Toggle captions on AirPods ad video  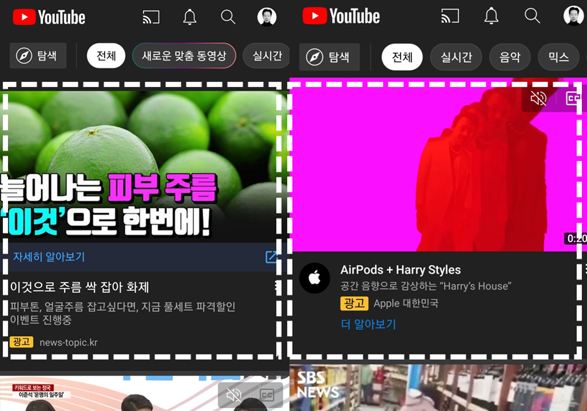573,99
